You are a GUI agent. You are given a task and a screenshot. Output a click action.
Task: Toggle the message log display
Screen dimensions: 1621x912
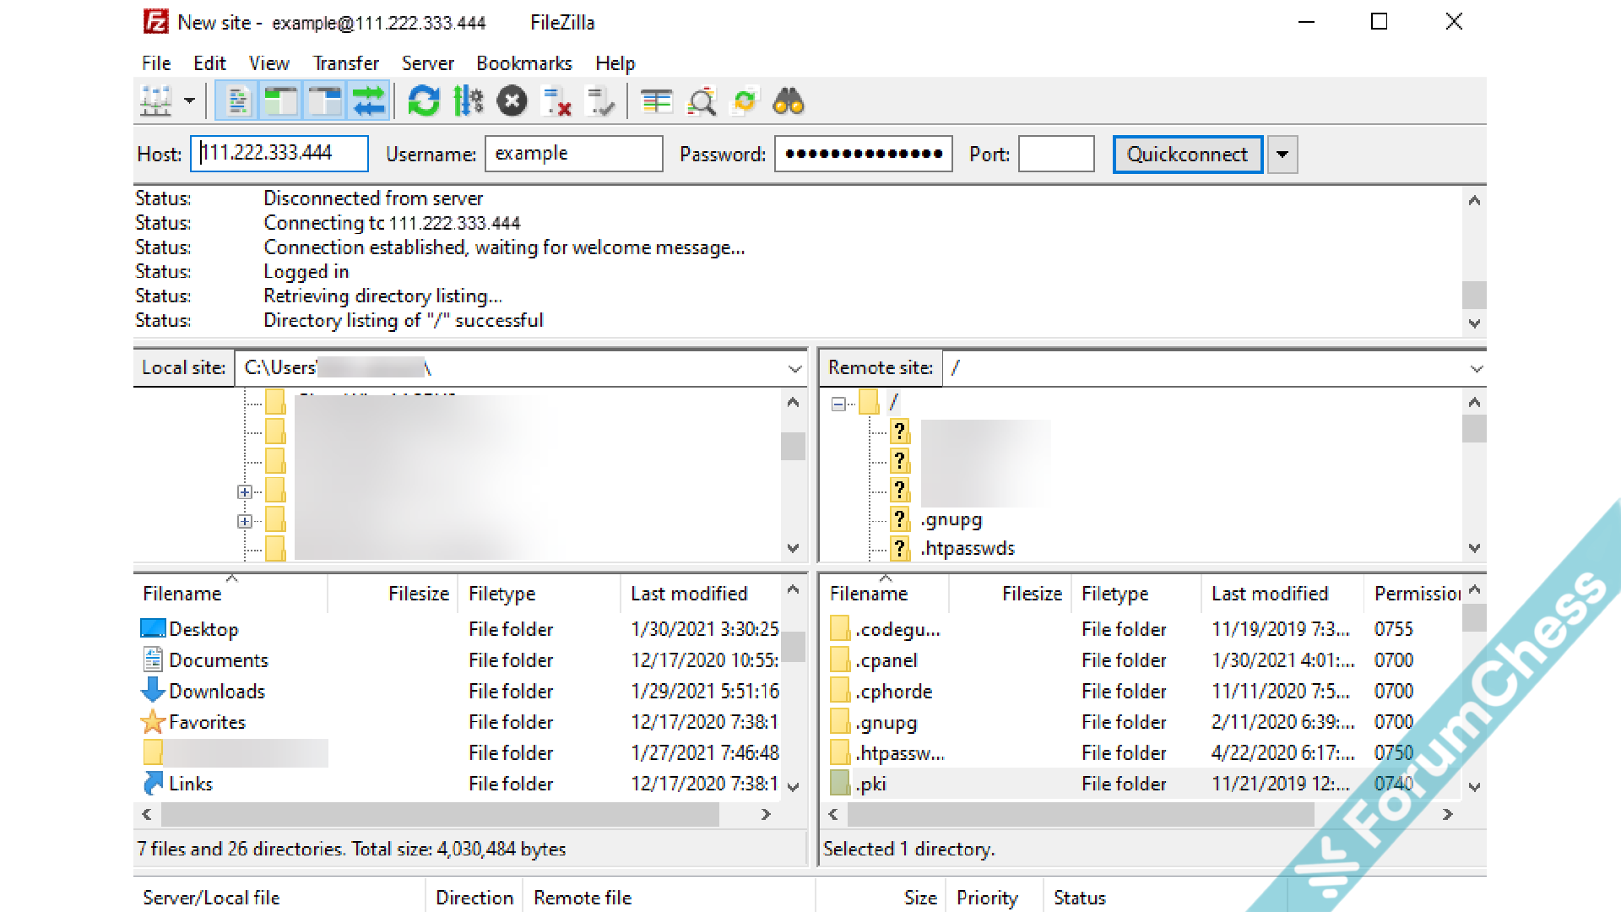pos(237,102)
